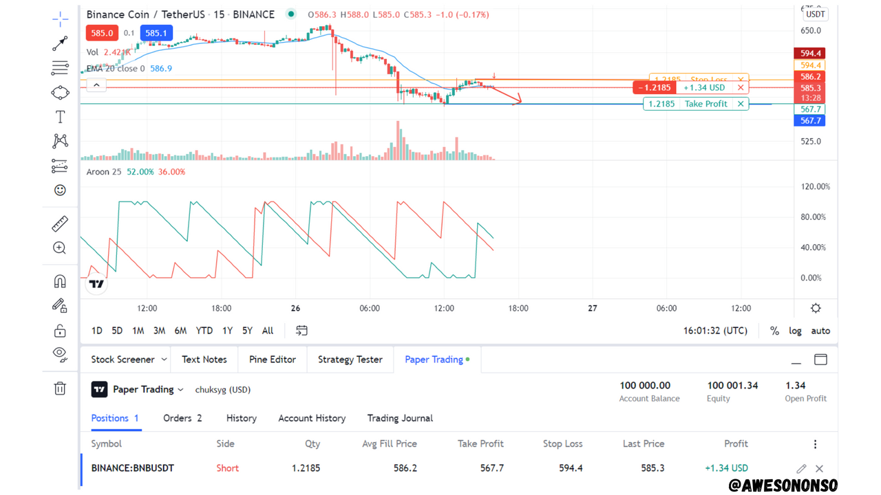
Task: Select the 1D time range
Action: [97, 331]
